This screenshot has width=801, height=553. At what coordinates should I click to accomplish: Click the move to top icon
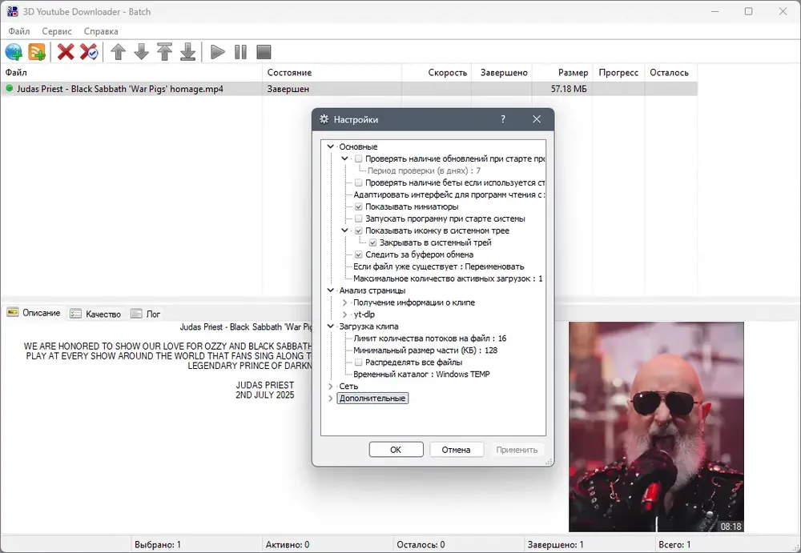pos(164,52)
